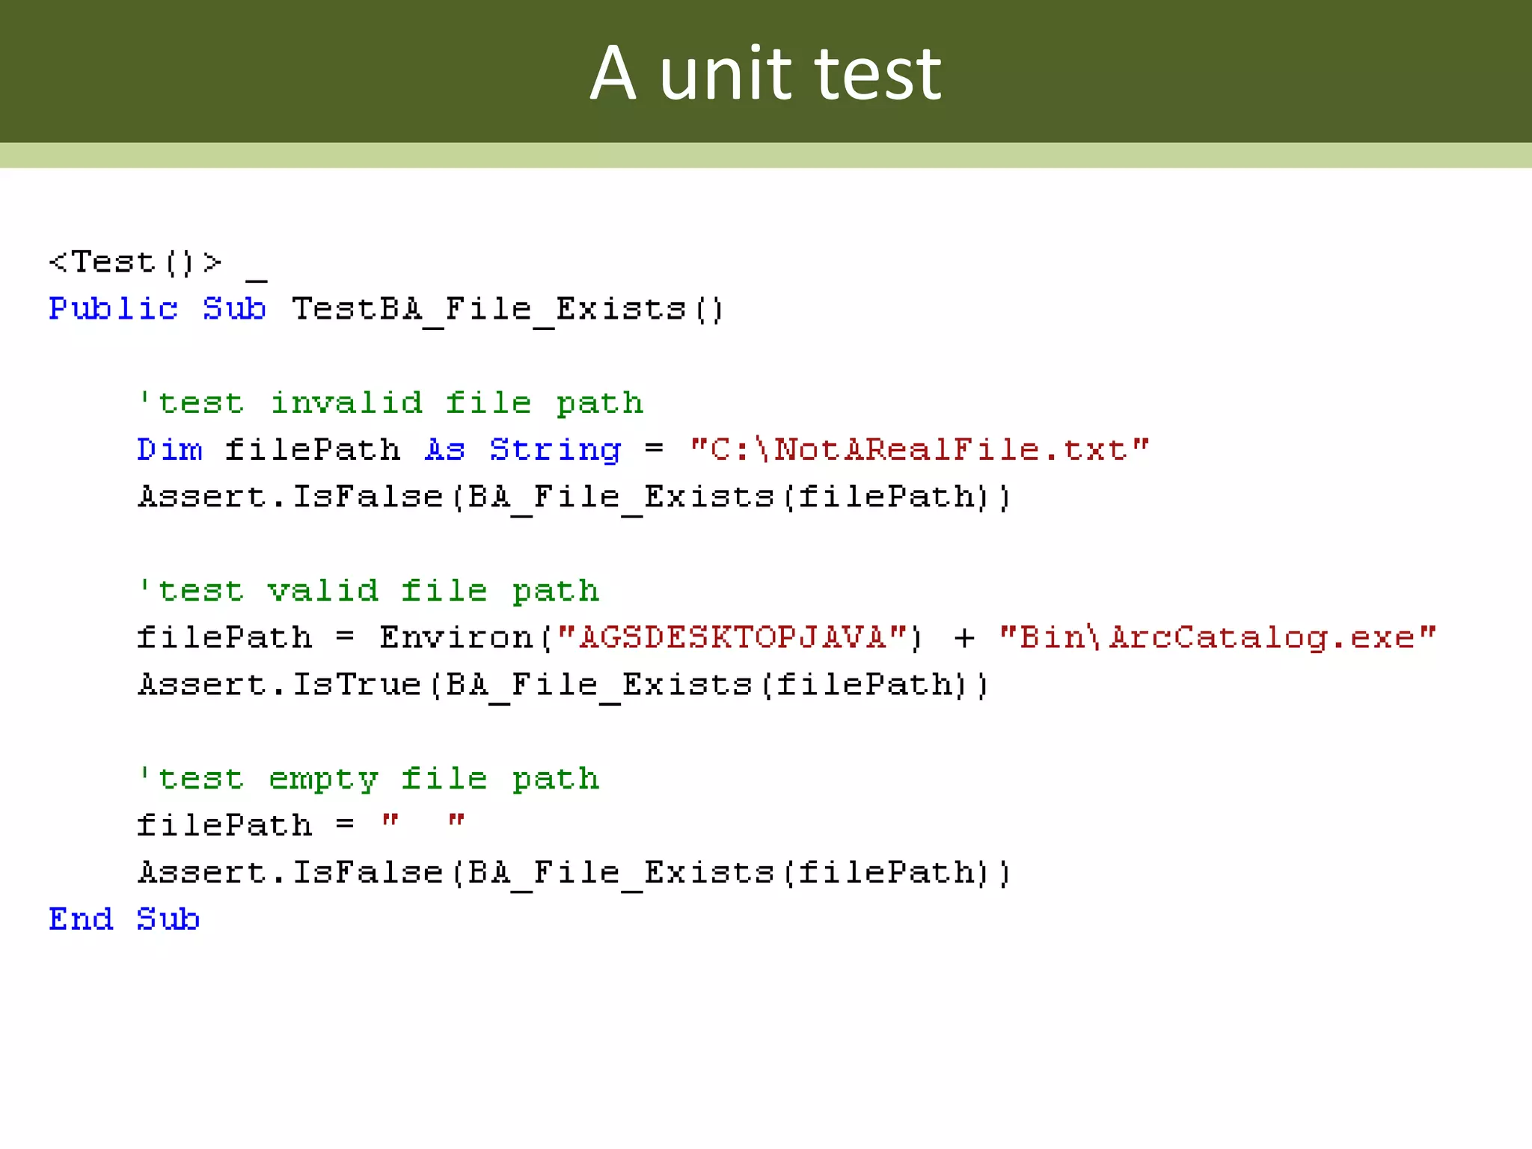Click the 'filePath = Environ(' code

pyautogui.click(x=344, y=637)
